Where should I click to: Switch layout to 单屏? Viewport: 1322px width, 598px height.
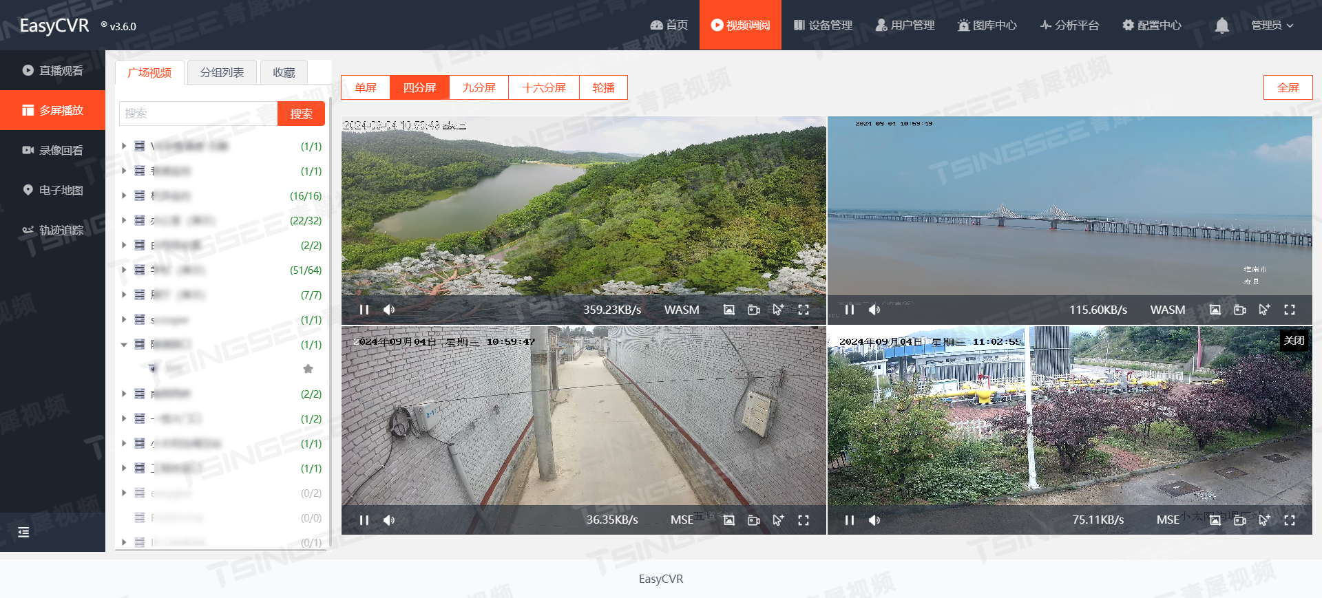tap(366, 87)
